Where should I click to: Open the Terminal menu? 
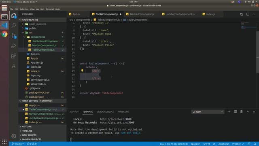(x=49, y=9)
